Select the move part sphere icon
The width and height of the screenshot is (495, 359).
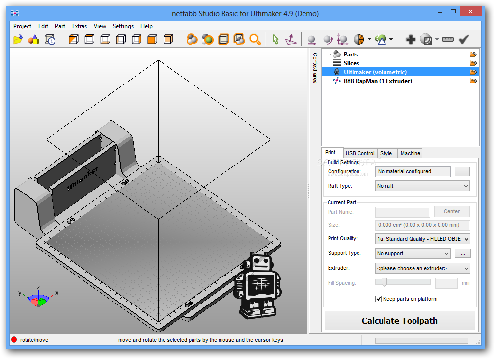pos(311,40)
